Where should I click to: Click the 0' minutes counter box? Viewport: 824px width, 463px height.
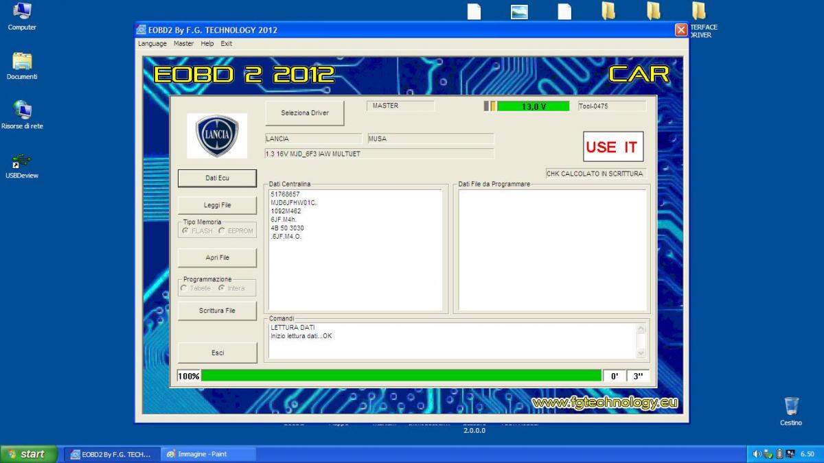point(615,376)
